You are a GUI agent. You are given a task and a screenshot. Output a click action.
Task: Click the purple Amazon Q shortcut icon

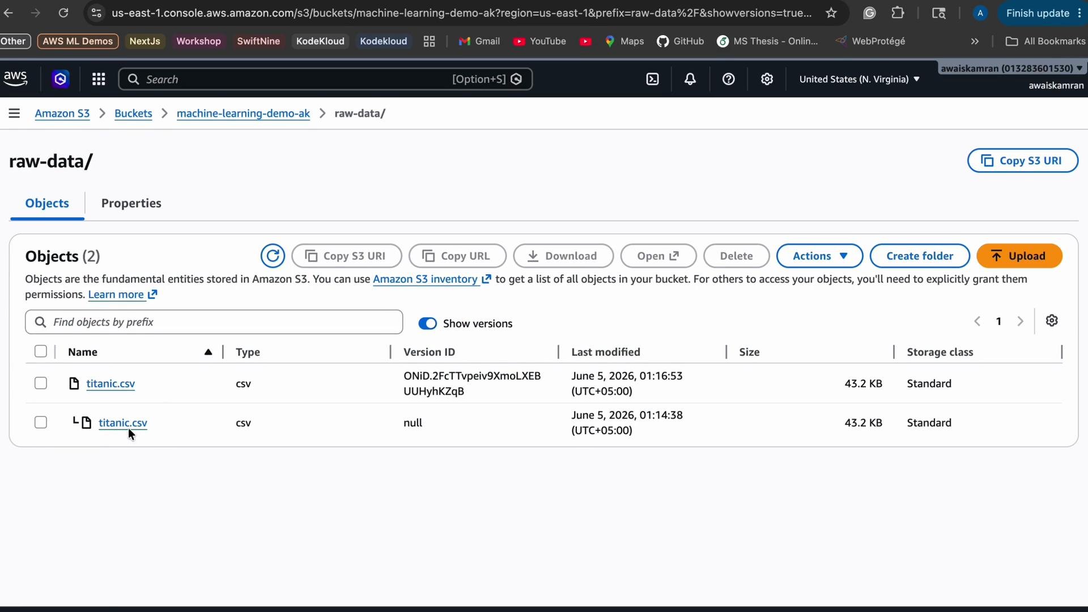click(x=61, y=79)
